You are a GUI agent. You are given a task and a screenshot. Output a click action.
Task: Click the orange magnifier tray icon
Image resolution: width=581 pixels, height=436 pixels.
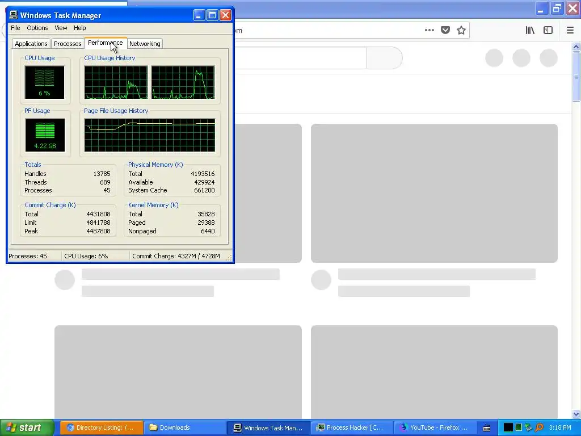(539, 427)
